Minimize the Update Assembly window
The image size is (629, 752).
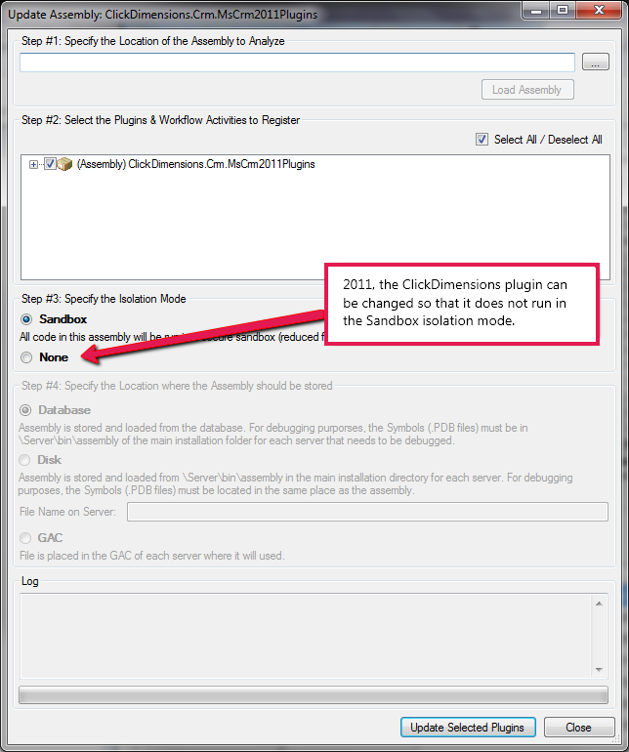click(536, 11)
